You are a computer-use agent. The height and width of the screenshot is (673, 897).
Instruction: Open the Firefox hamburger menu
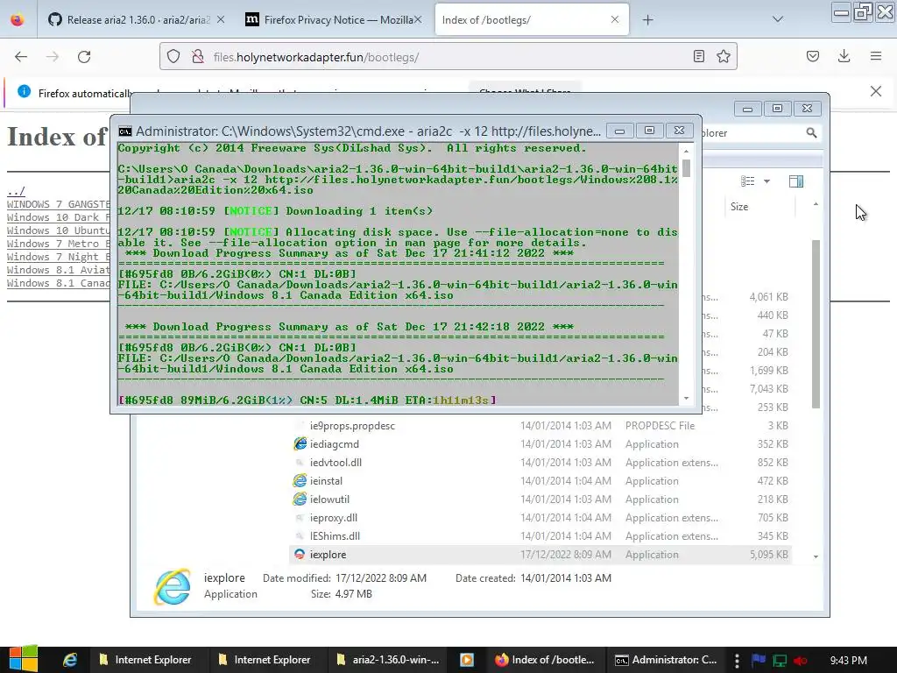[876, 56]
